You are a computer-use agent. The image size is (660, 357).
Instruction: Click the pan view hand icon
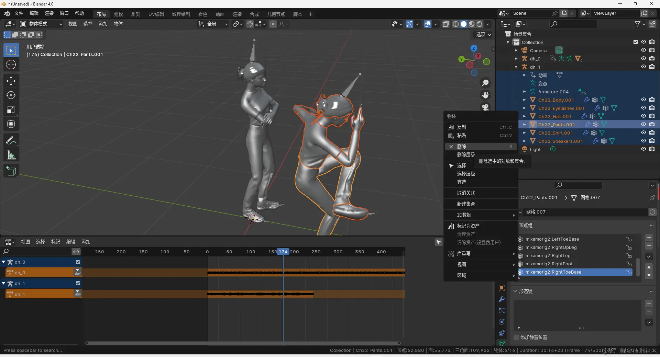coord(485,95)
